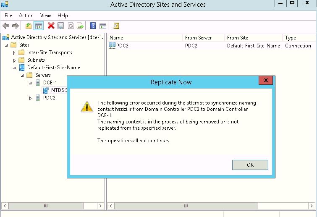Click the list pane scroll right arrow

[x=312, y=206]
